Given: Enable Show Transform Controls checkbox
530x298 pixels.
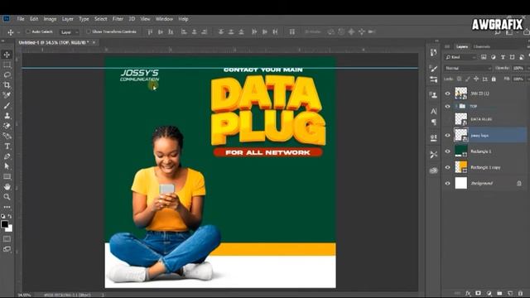Looking at the screenshot, I should point(89,31).
